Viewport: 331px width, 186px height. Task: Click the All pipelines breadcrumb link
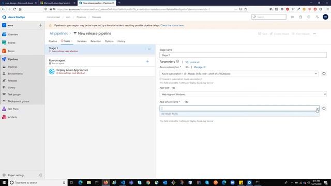pos(58,33)
